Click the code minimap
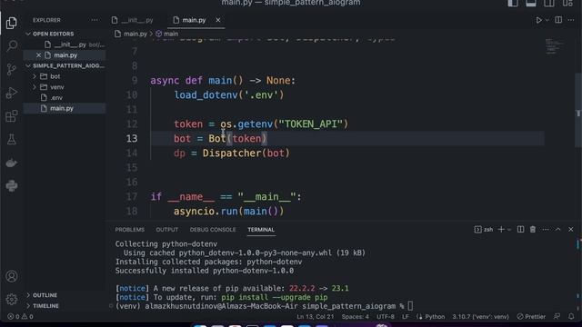This screenshot has width=582, height=327. 555,46
